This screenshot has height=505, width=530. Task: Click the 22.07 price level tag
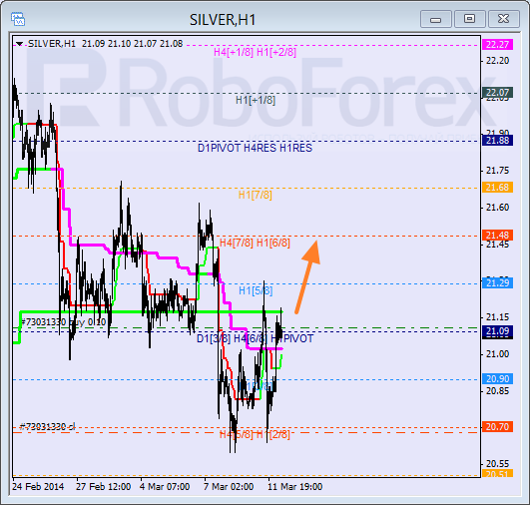click(497, 92)
